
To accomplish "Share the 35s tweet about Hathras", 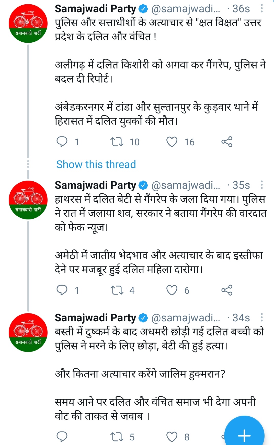I will [227, 290].
